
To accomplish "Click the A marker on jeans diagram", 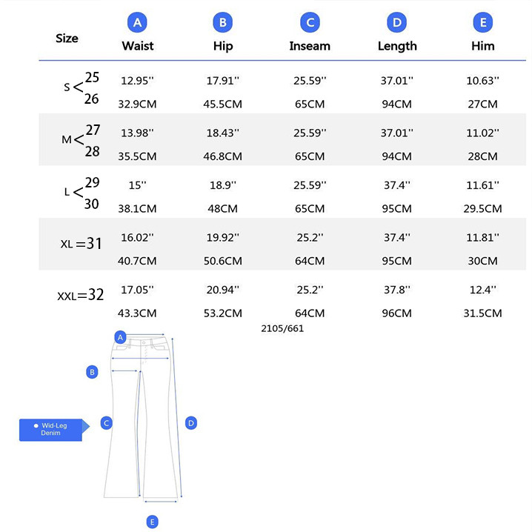I will pyautogui.click(x=119, y=337).
